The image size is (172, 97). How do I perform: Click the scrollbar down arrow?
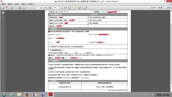(x=171, y=91)
